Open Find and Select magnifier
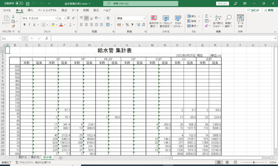 point(228,21)
